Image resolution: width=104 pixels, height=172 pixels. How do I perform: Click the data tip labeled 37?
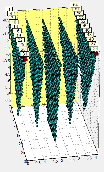tap(93, 44)
